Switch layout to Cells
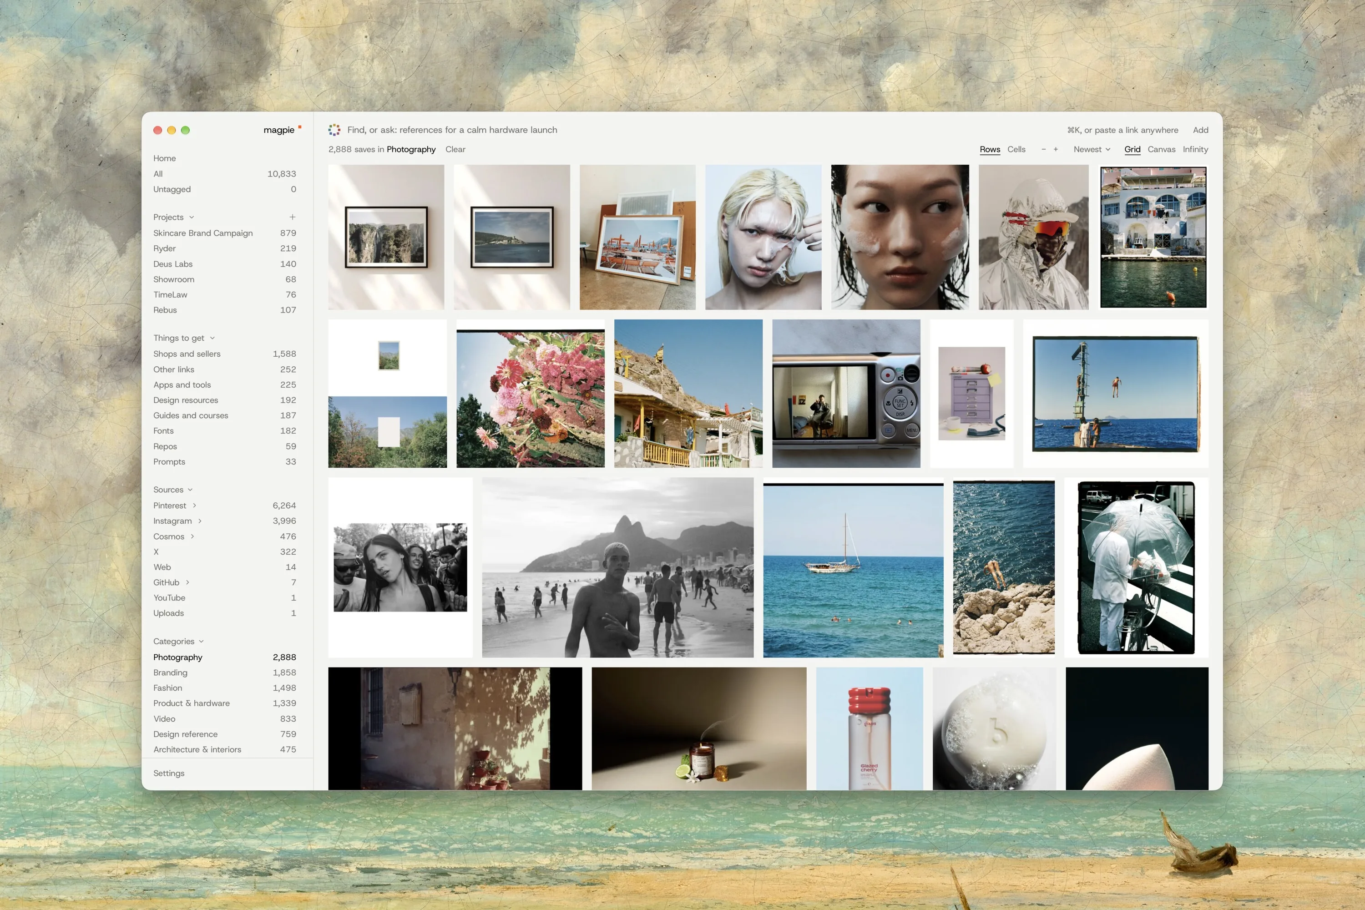The width and height of the screenshot is (1365, 910). click(1016, 149)
